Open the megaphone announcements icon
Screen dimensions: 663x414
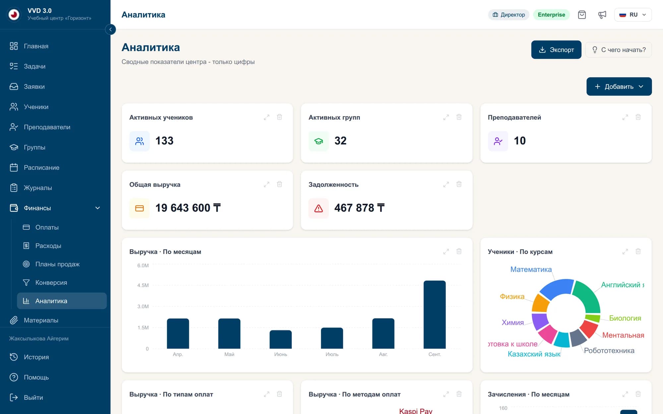pyautogui.click(x=602, y=15)
